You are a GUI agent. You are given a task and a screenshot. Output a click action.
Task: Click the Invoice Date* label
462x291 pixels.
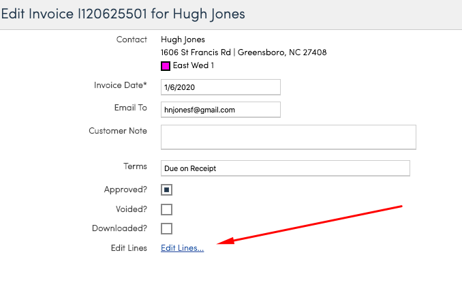coord(120,85)
